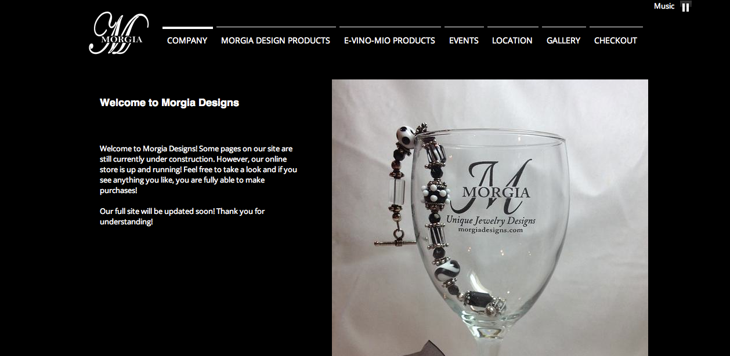This screenshot has height=356, width=730.
Task: Open Morgia Design Products page
Action: tap(276, 40)
